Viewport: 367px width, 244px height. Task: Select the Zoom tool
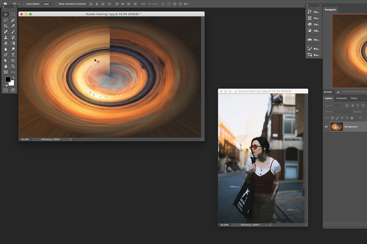point(13,66)
